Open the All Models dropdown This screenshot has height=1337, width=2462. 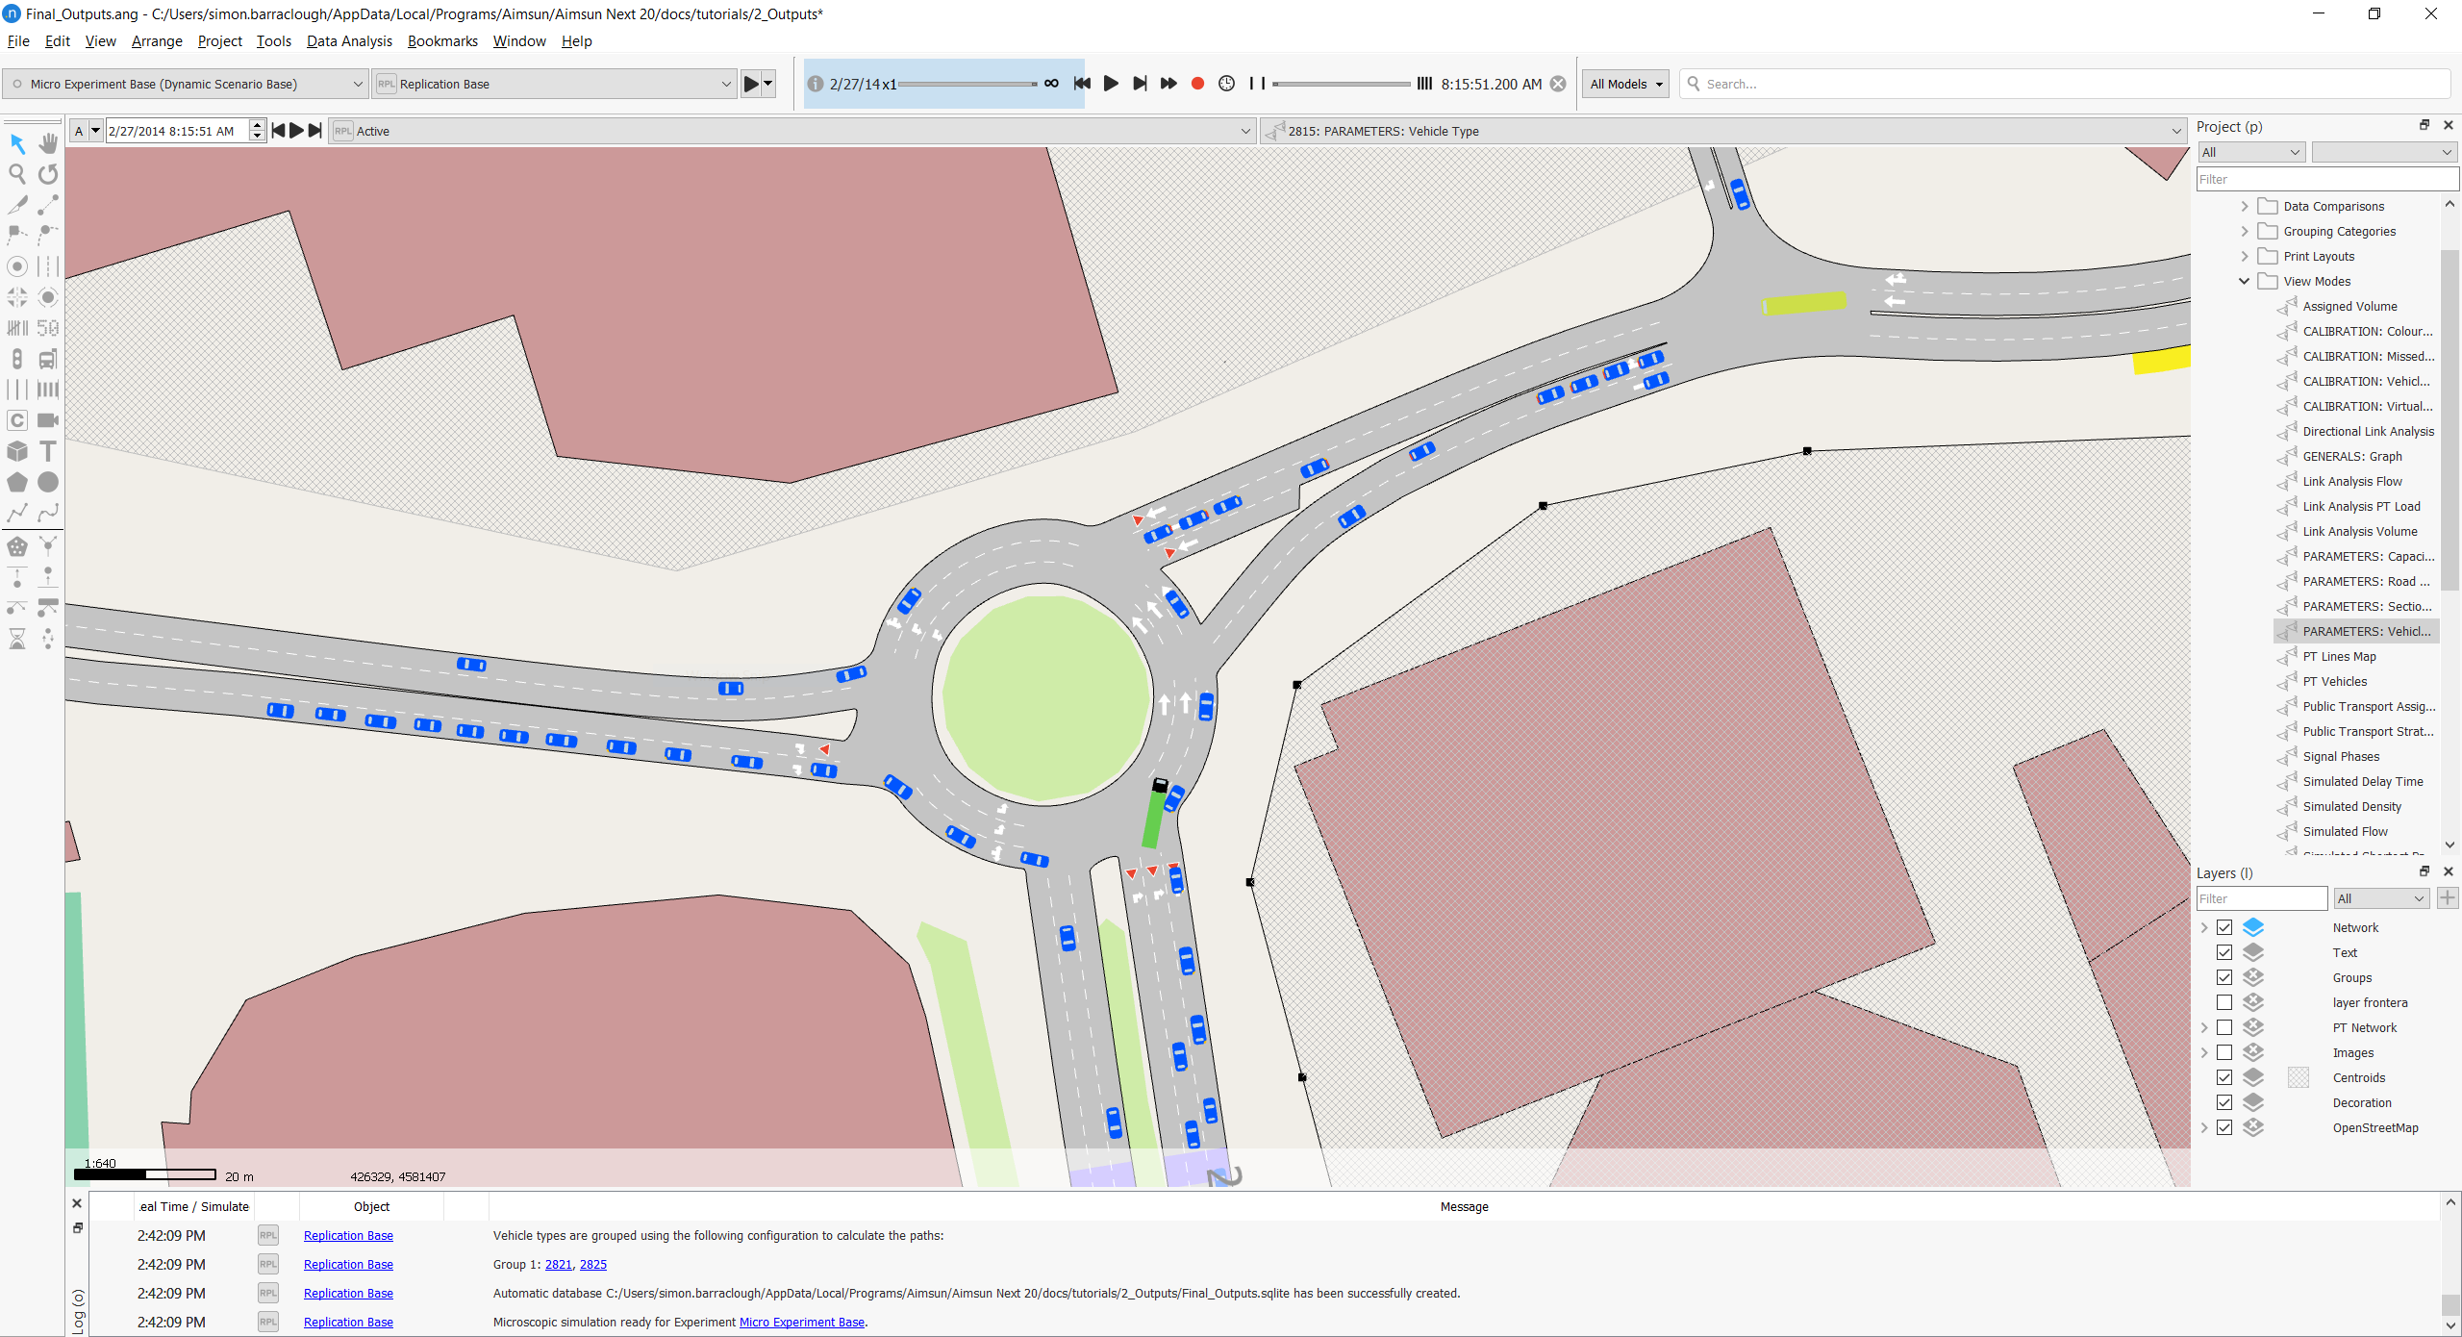(x=1625, y=84)
